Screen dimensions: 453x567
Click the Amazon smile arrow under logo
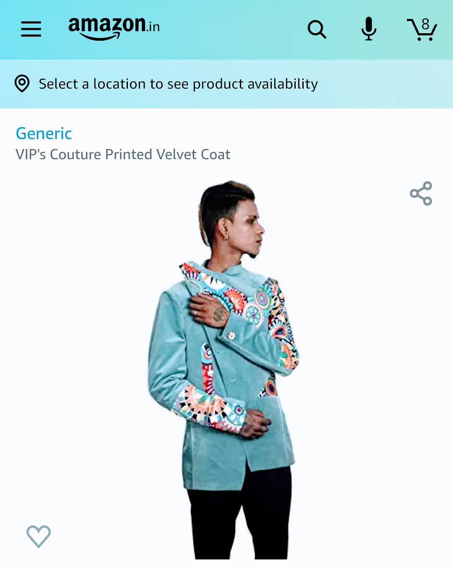(100, 37)
